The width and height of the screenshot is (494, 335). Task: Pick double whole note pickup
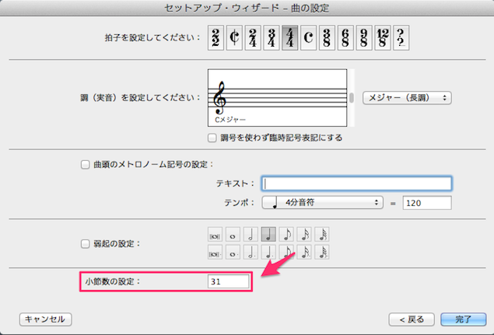(215, 235)
